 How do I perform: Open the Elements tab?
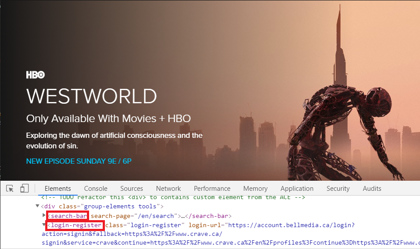pos(57,189)
